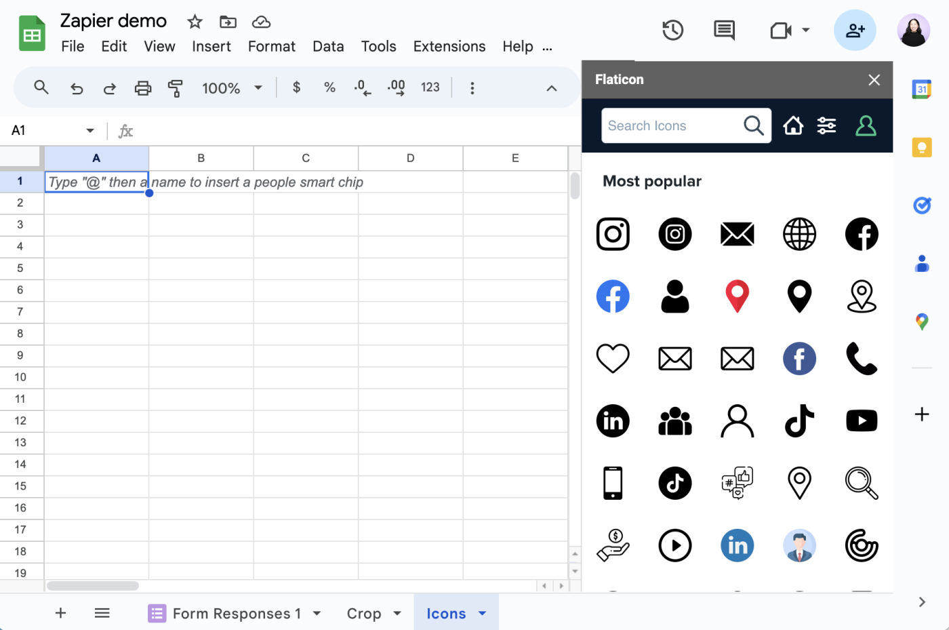
Task: Start a video call with camera icon
Action: click(781, 31)
